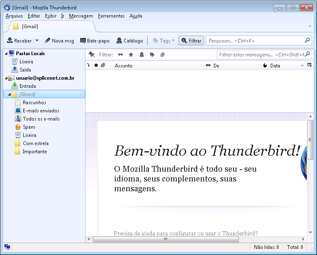
Task: Open the Mensagem menu
Action: [81, 16]
